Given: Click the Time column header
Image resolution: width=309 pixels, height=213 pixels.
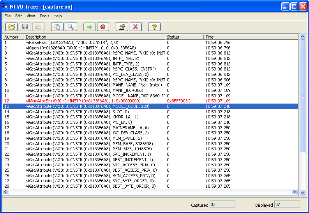Looking at the screenshot, I should (x=224, y=37).
